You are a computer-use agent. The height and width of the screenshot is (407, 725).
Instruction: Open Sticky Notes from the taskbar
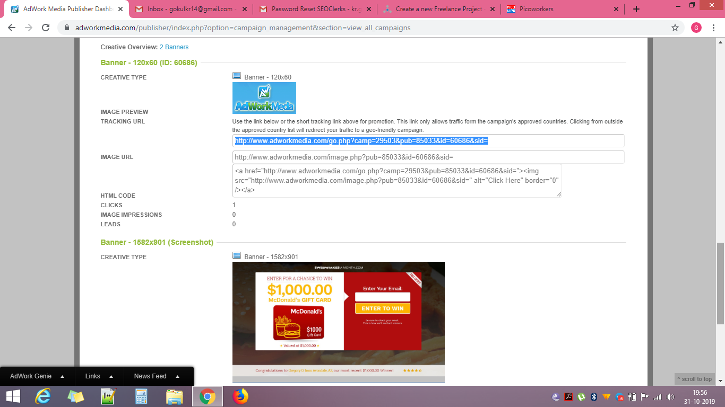coord(75,396)
